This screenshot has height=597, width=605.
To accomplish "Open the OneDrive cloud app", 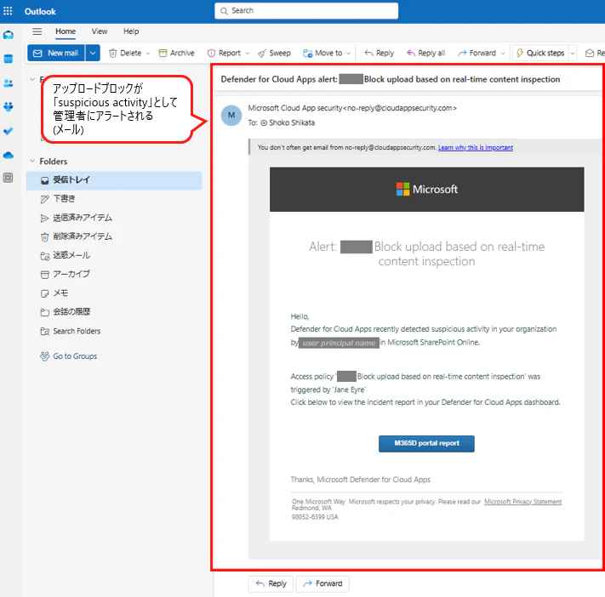I will point(9,155).
